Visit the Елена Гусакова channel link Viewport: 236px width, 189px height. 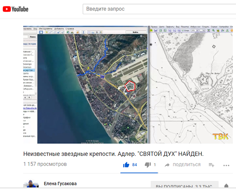[60, 183]
